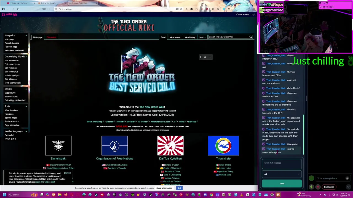The image size is (353, 198).
Task: Collapse the Tools sidebar section
Action: click(x=26, y=106)
